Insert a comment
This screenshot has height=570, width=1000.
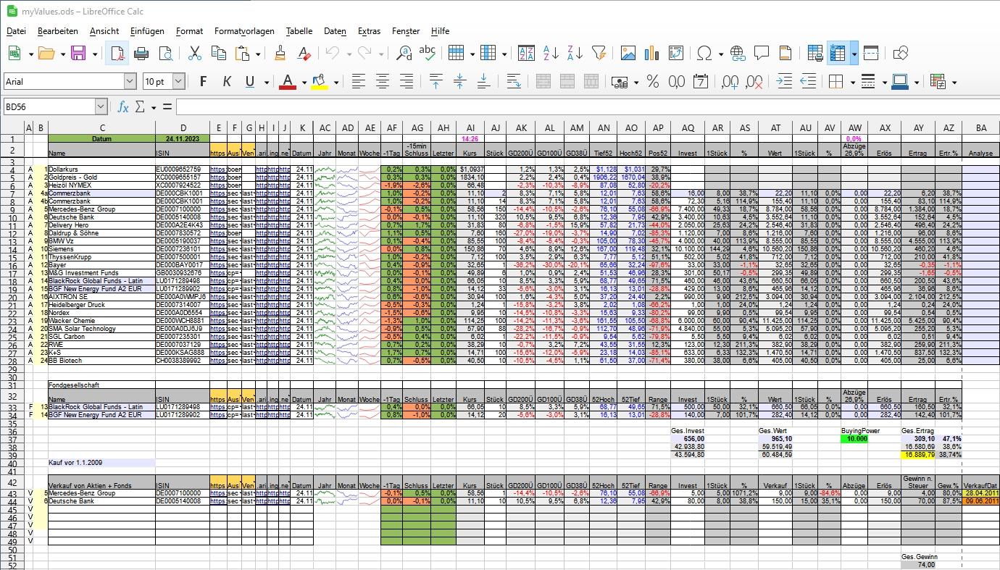tap(761, 53)
